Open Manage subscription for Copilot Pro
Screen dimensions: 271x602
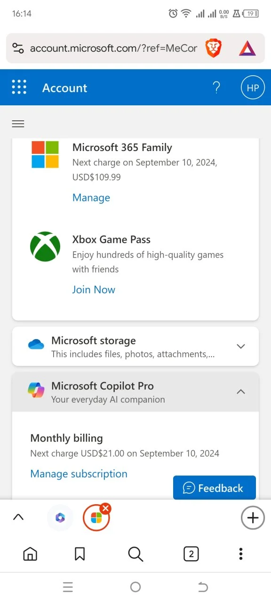[x=79, y=474]
